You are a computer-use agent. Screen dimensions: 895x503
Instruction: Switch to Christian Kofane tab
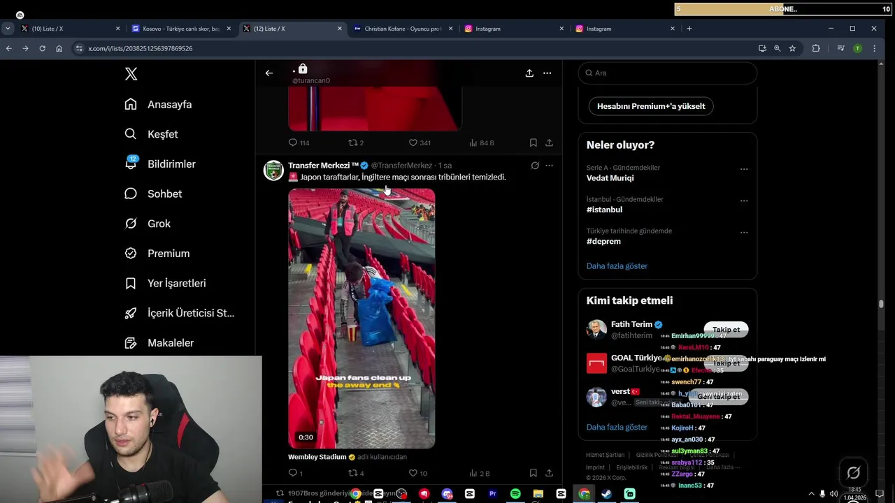(403, 29)
